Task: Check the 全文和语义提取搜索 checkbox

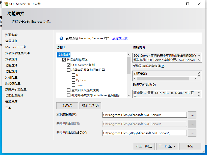Action: tap(69, 90)
